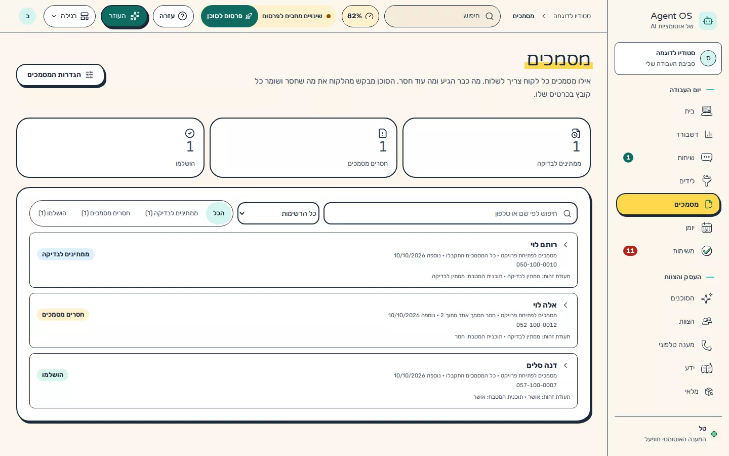The width and height of the screenshot is (729, 456).
Task: Click the הושלמו card check-circle icon
Action: [190, 133]
